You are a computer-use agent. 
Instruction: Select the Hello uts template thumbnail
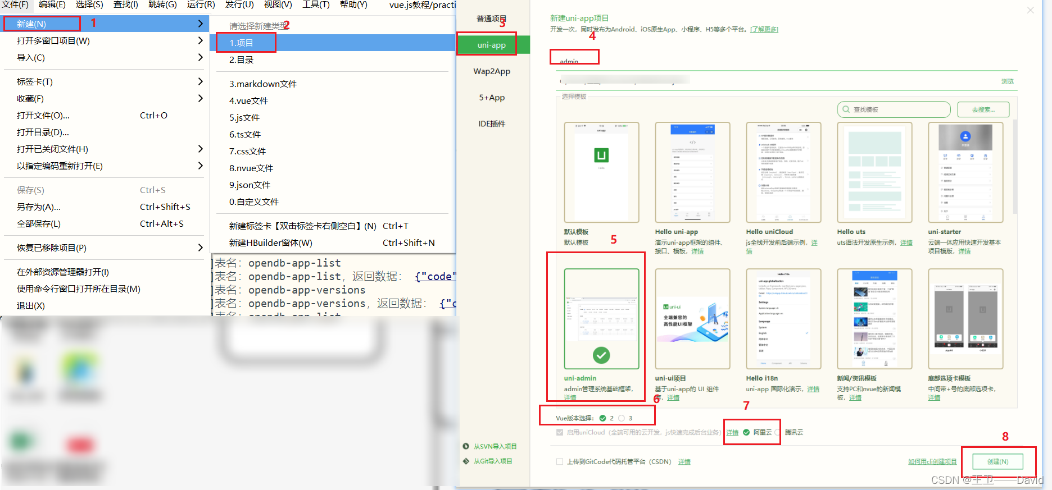(x=874, y=172)
